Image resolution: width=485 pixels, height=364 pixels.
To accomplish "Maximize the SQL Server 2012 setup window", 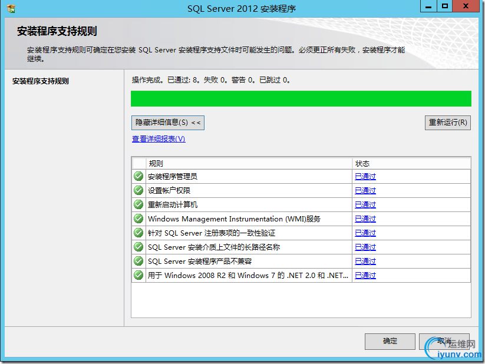I will tap(445, 6).
